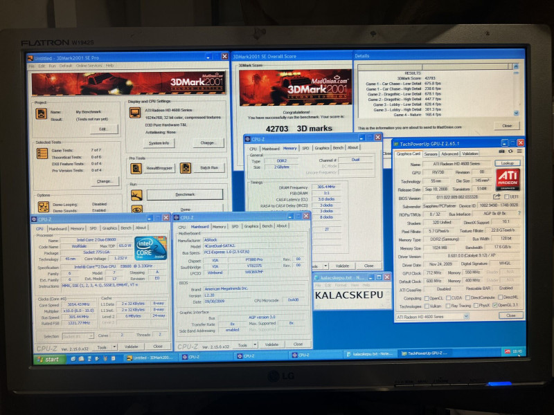554x415 pixels.
Task: Open the Help menu in 3DMark2001
Action: [x=109, y=66]
